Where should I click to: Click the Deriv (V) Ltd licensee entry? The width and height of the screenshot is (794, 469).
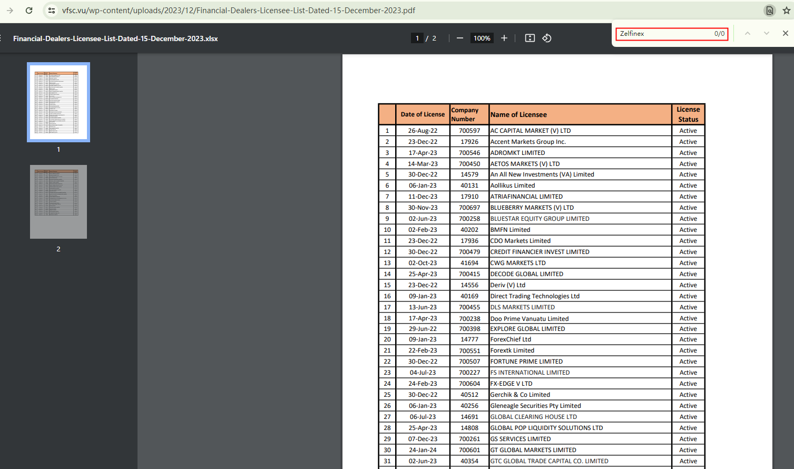508,285
